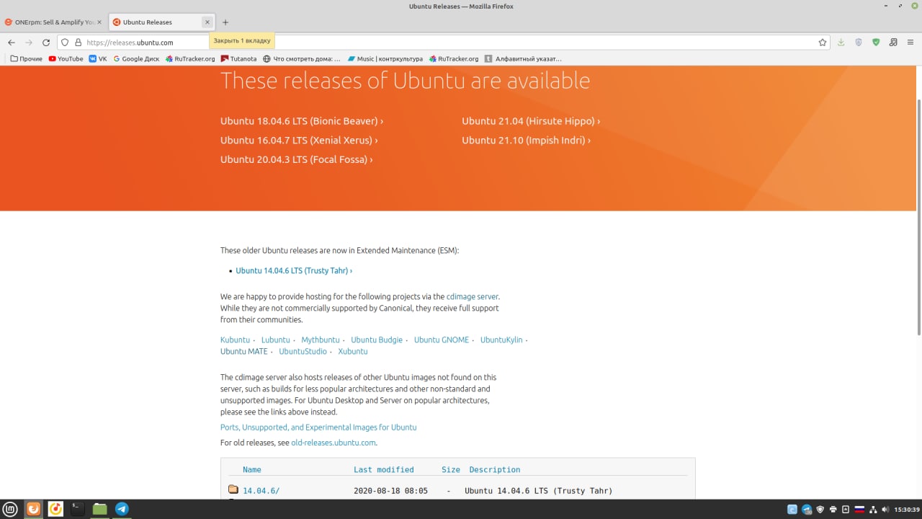Open Telegram from the taskbar
Image resolution: width=922 pixels, height=519 pixels.
[x=122, y=509]
